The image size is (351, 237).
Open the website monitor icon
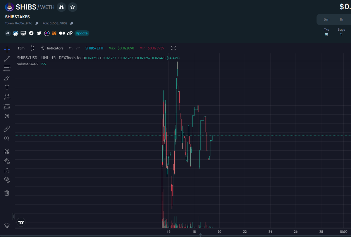pos(23,33)
